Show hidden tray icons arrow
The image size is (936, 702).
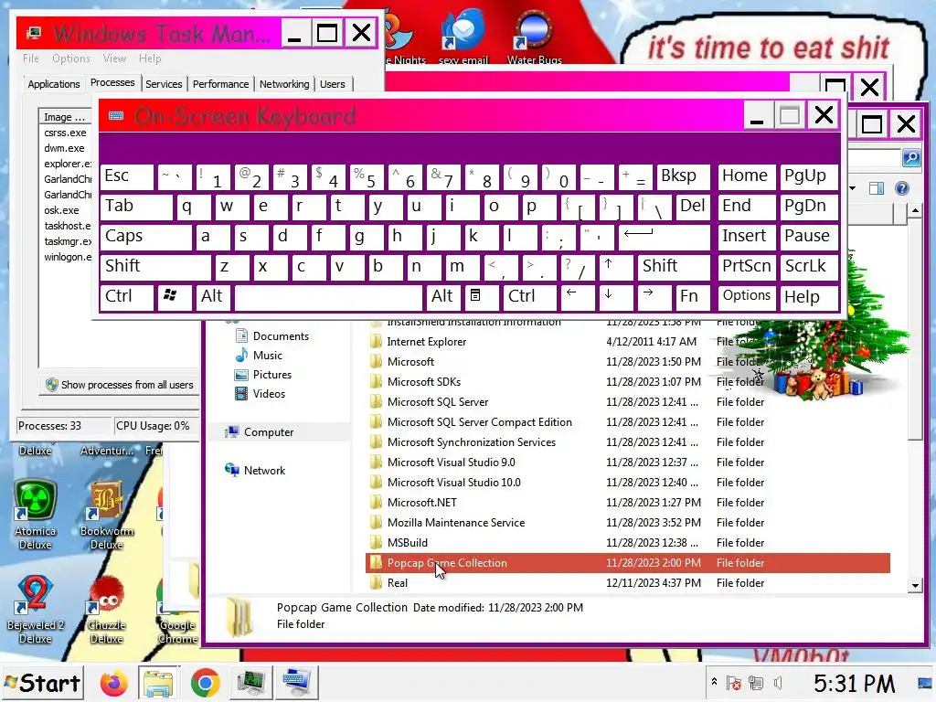[x=714, y=682]
